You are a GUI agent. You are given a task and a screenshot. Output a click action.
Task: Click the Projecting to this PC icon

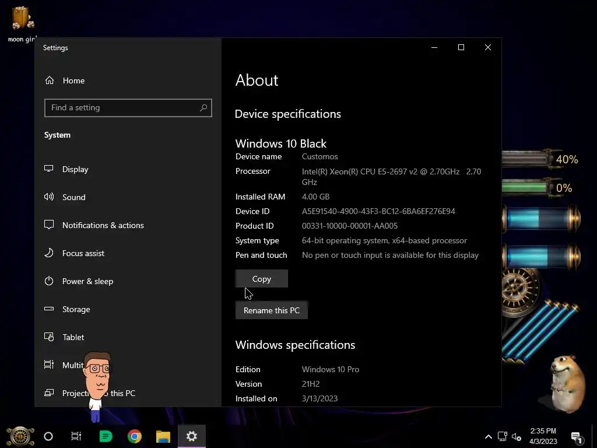pyautogui.click(x=49, y=393)
